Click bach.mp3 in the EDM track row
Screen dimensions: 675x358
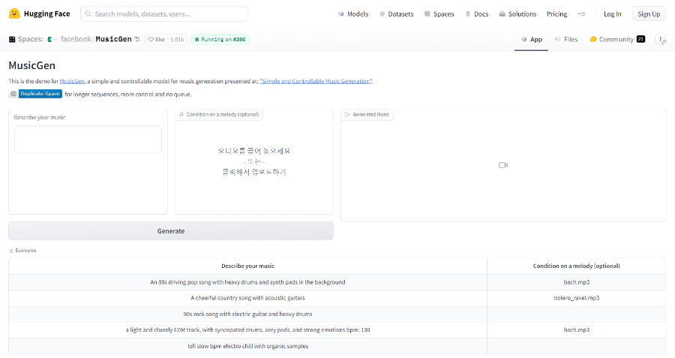(577, 330)
